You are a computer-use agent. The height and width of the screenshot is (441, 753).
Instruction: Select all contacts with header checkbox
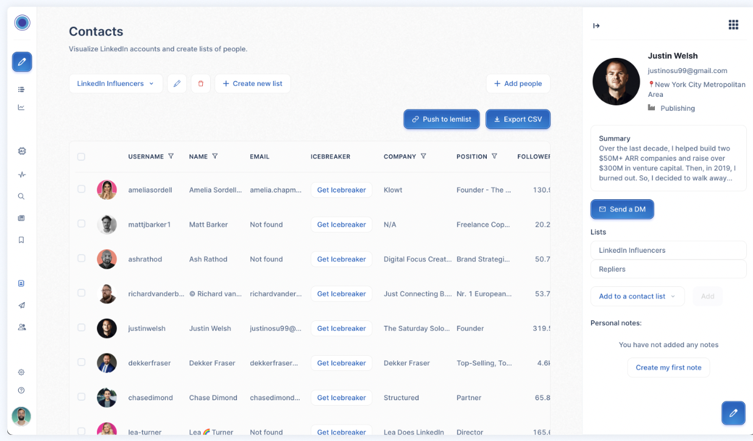81,157
